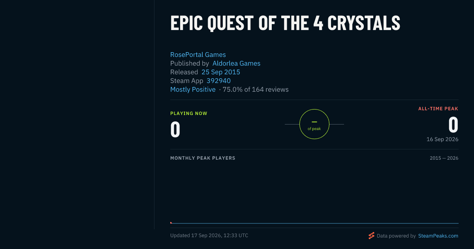474x249 pixels.
Task: Click the 2015 — 2026 range label
Action: 444,158
